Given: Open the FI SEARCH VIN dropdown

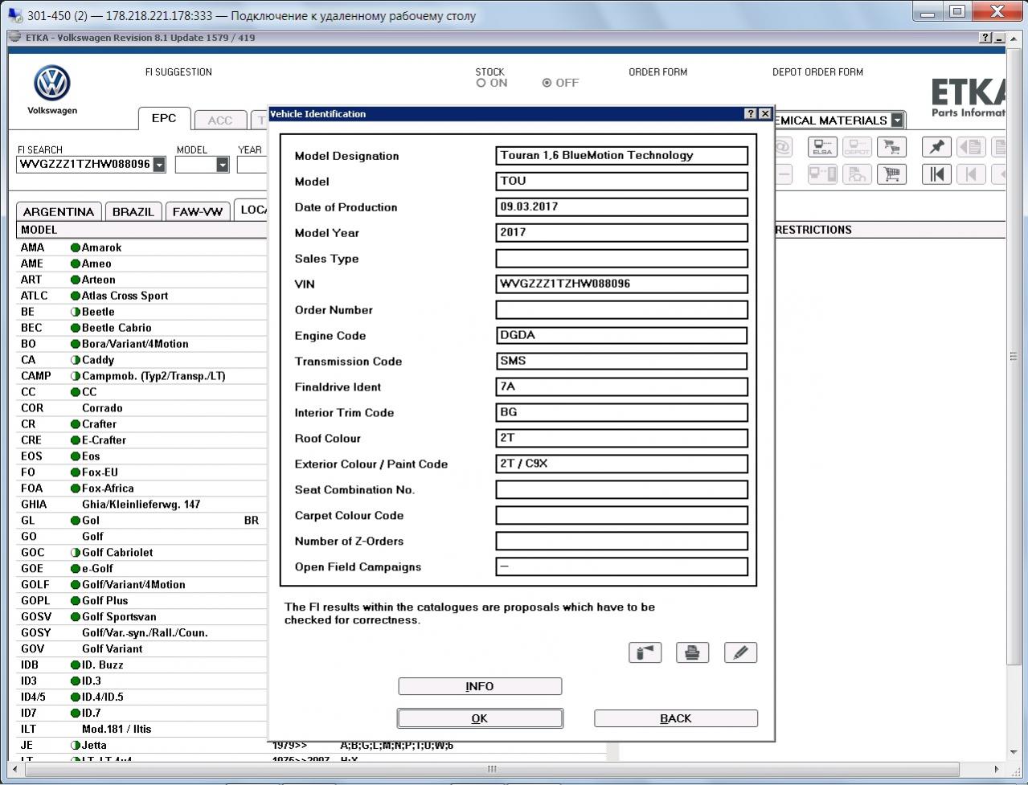Looking at the screenshot, I should click(159, 165).
